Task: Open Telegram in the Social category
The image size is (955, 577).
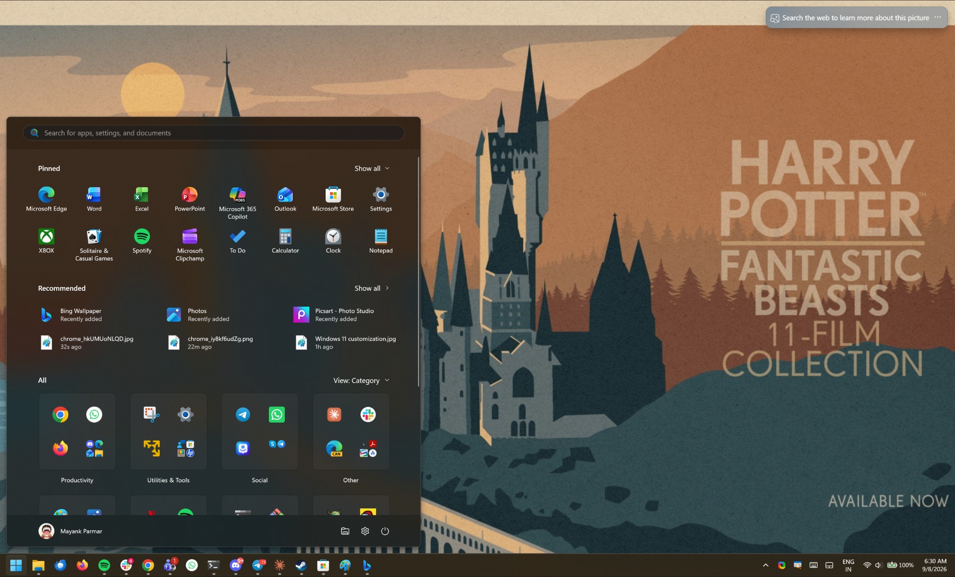Action: pos(243,415)
